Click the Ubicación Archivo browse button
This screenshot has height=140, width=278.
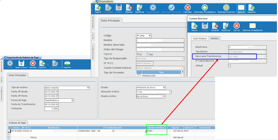[170, 92]
